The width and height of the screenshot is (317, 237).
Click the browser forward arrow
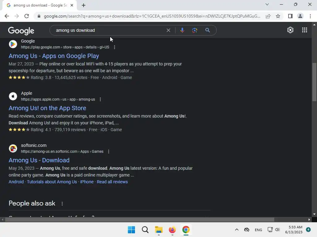[17, 16]
